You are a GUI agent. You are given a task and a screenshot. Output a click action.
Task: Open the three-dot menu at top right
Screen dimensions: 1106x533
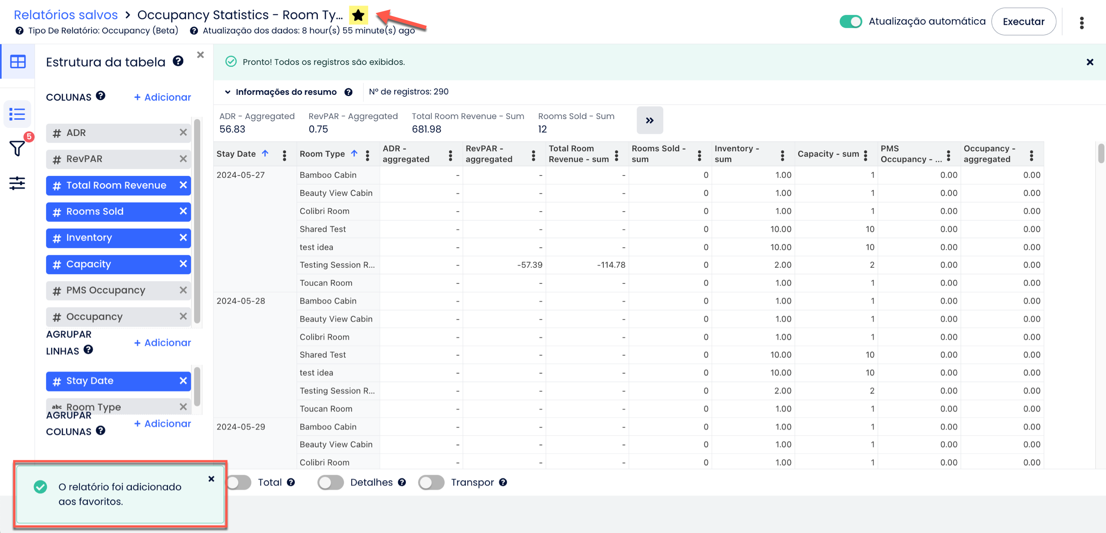[x=1081, y=23]
